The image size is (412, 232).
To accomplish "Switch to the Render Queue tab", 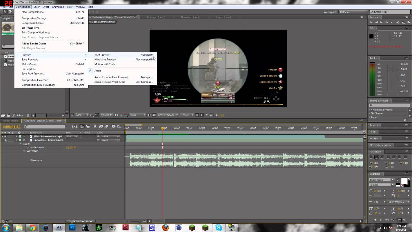I will click(x=10, y=121).
